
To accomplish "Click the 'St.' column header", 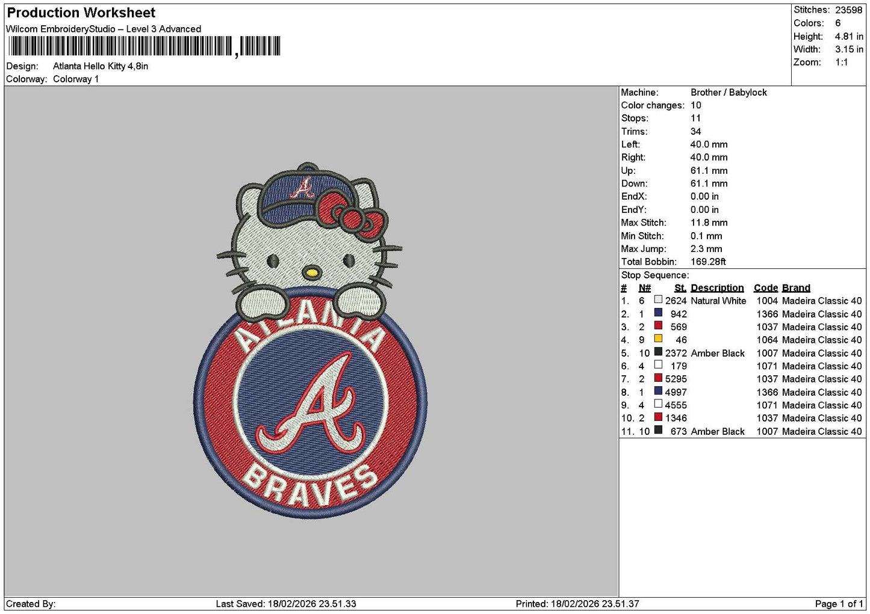I will tap(680, 288).
